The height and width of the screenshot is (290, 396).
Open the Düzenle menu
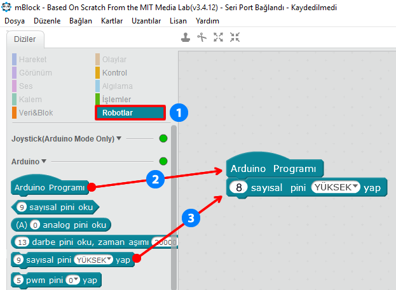point(47,21)
